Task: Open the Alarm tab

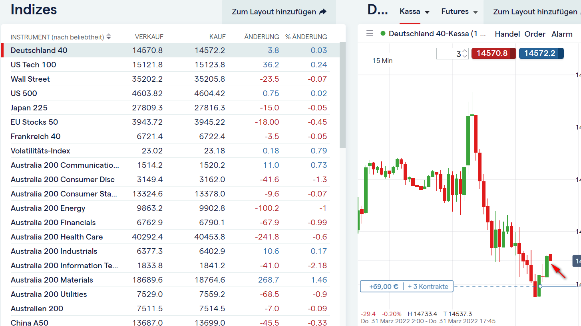Action: pos(562,34)
